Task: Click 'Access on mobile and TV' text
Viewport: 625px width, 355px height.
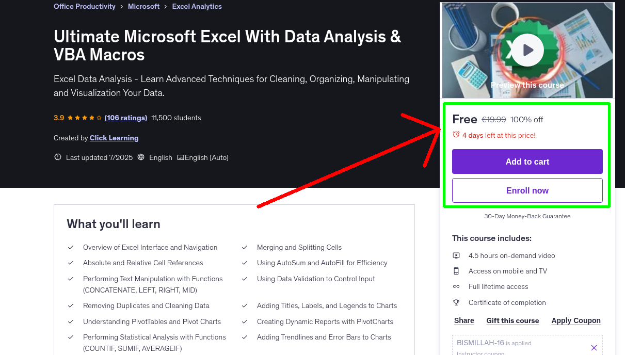Action: (508, 271)
